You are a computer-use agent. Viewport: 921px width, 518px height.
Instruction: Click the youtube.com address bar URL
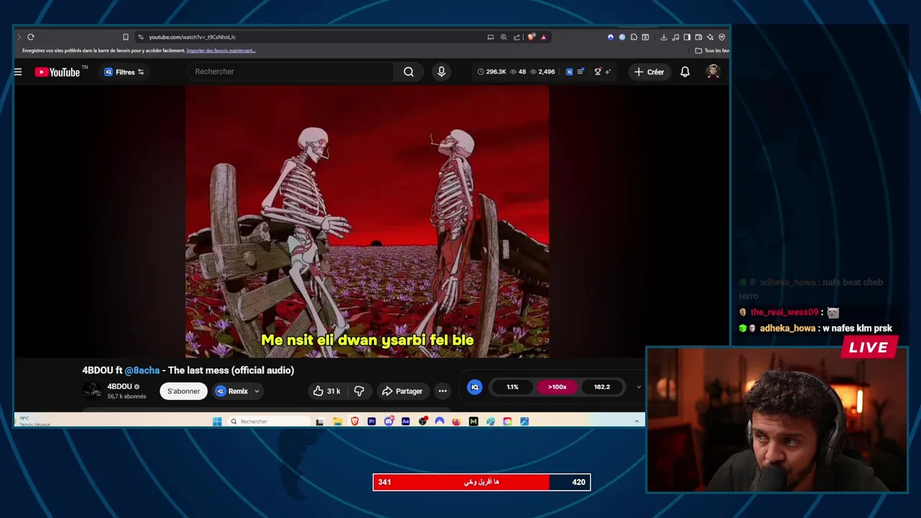pyautogui.click(x=192, y=37)
